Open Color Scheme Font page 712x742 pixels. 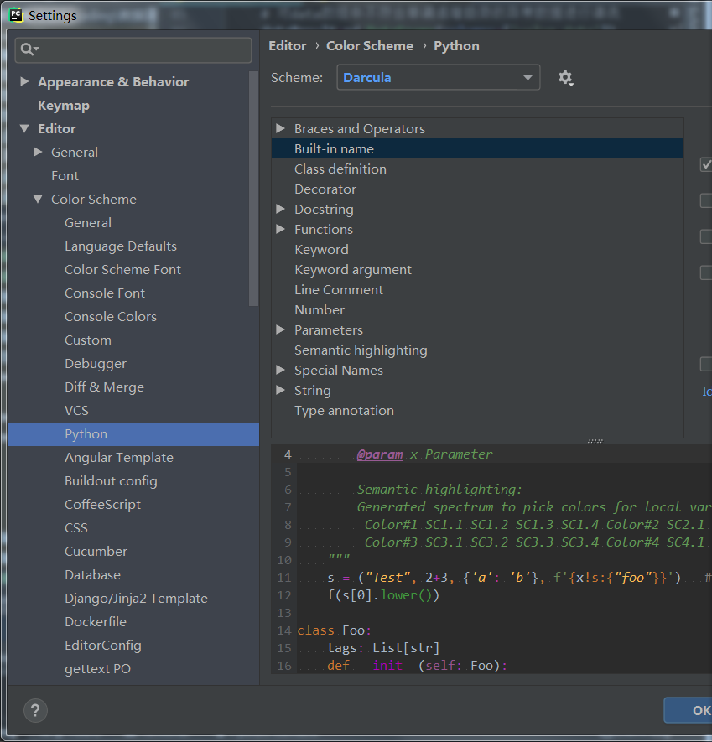pyautogui.click(x=122, y=269)
